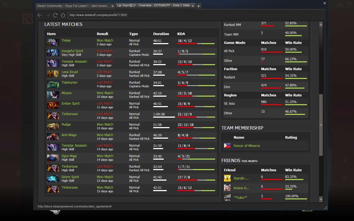Click the Radiant 54.32% win rate
This screenshot has height=221, width=354.
click(x=291, y=76)
